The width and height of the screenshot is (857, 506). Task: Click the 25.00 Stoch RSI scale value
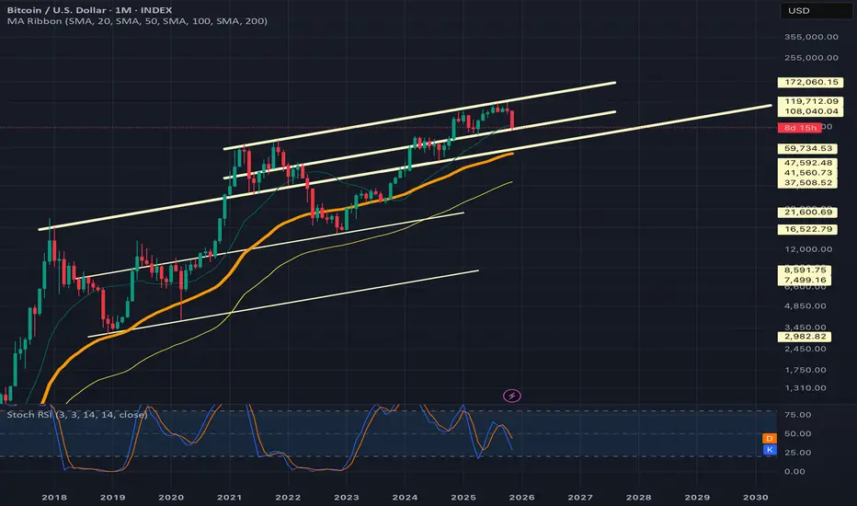[x=798, y=453]
